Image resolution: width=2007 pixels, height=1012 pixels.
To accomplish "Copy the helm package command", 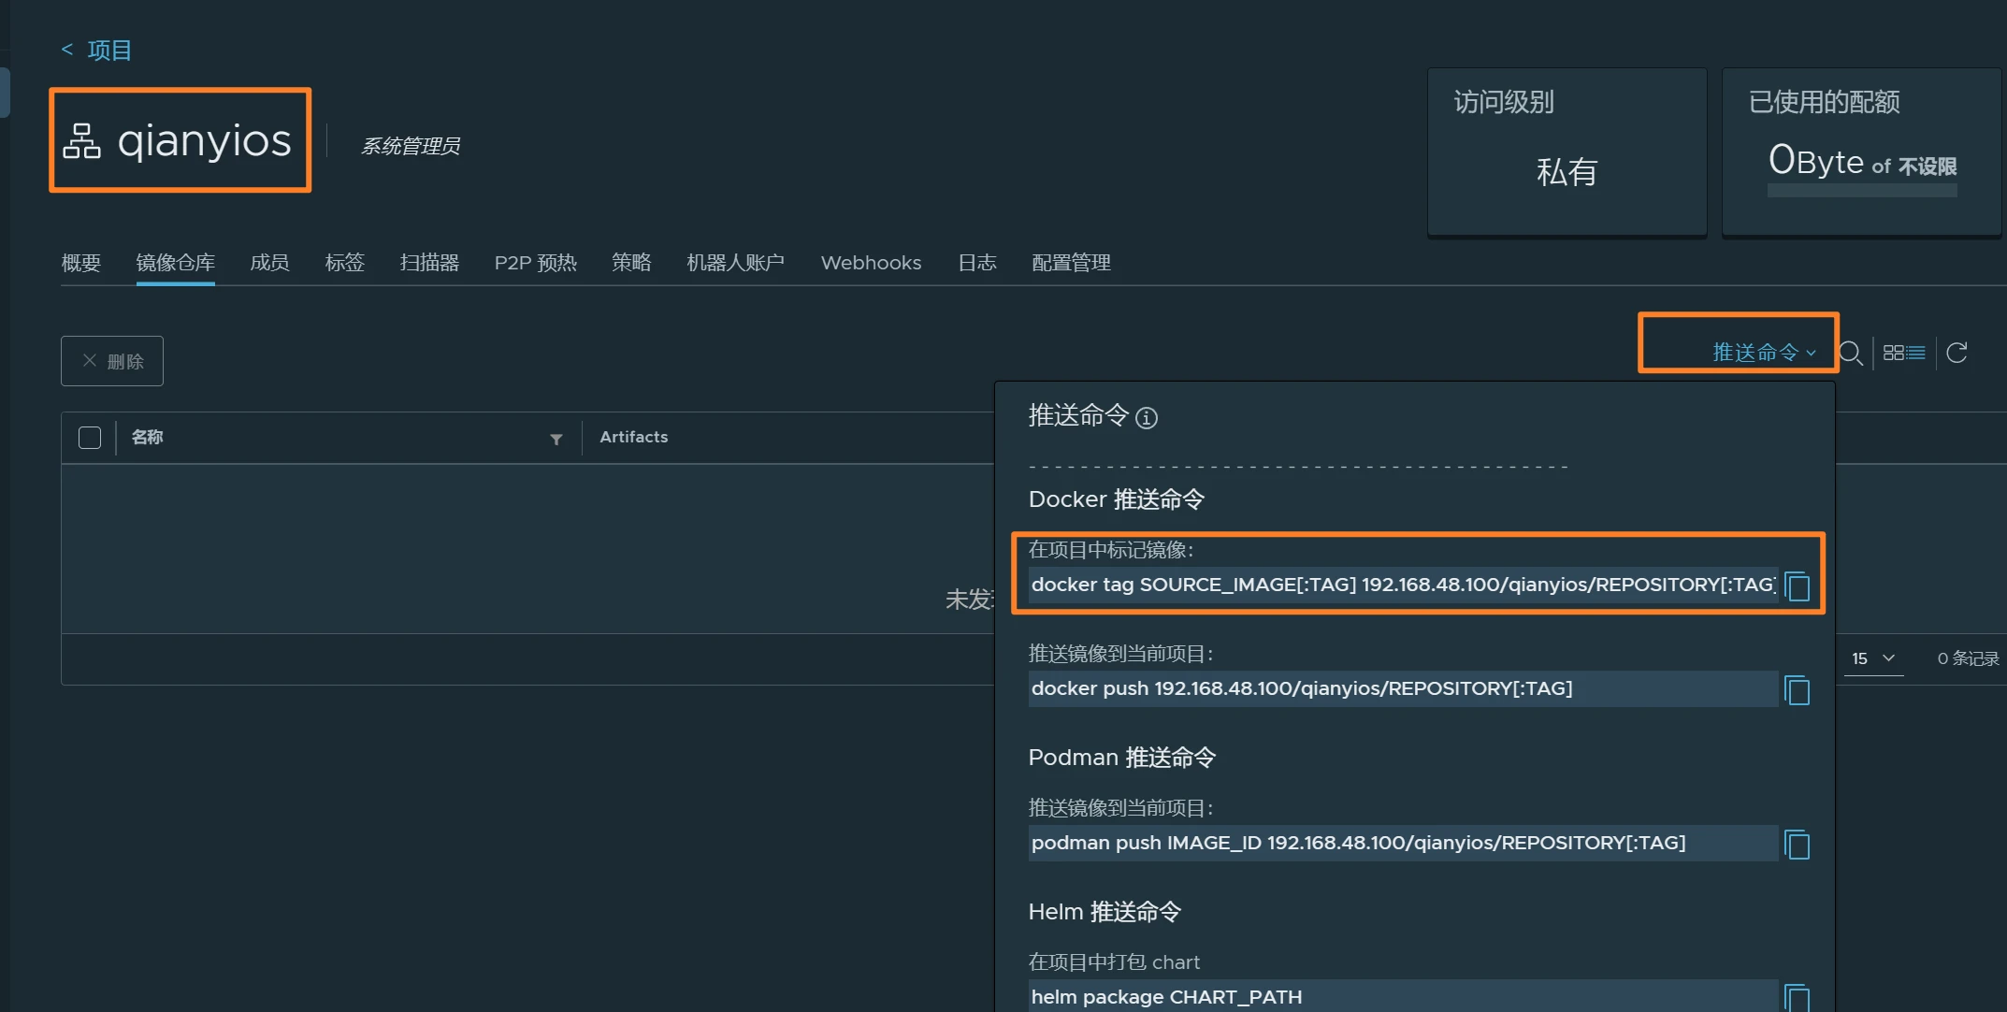I will tap(1797, 997).
